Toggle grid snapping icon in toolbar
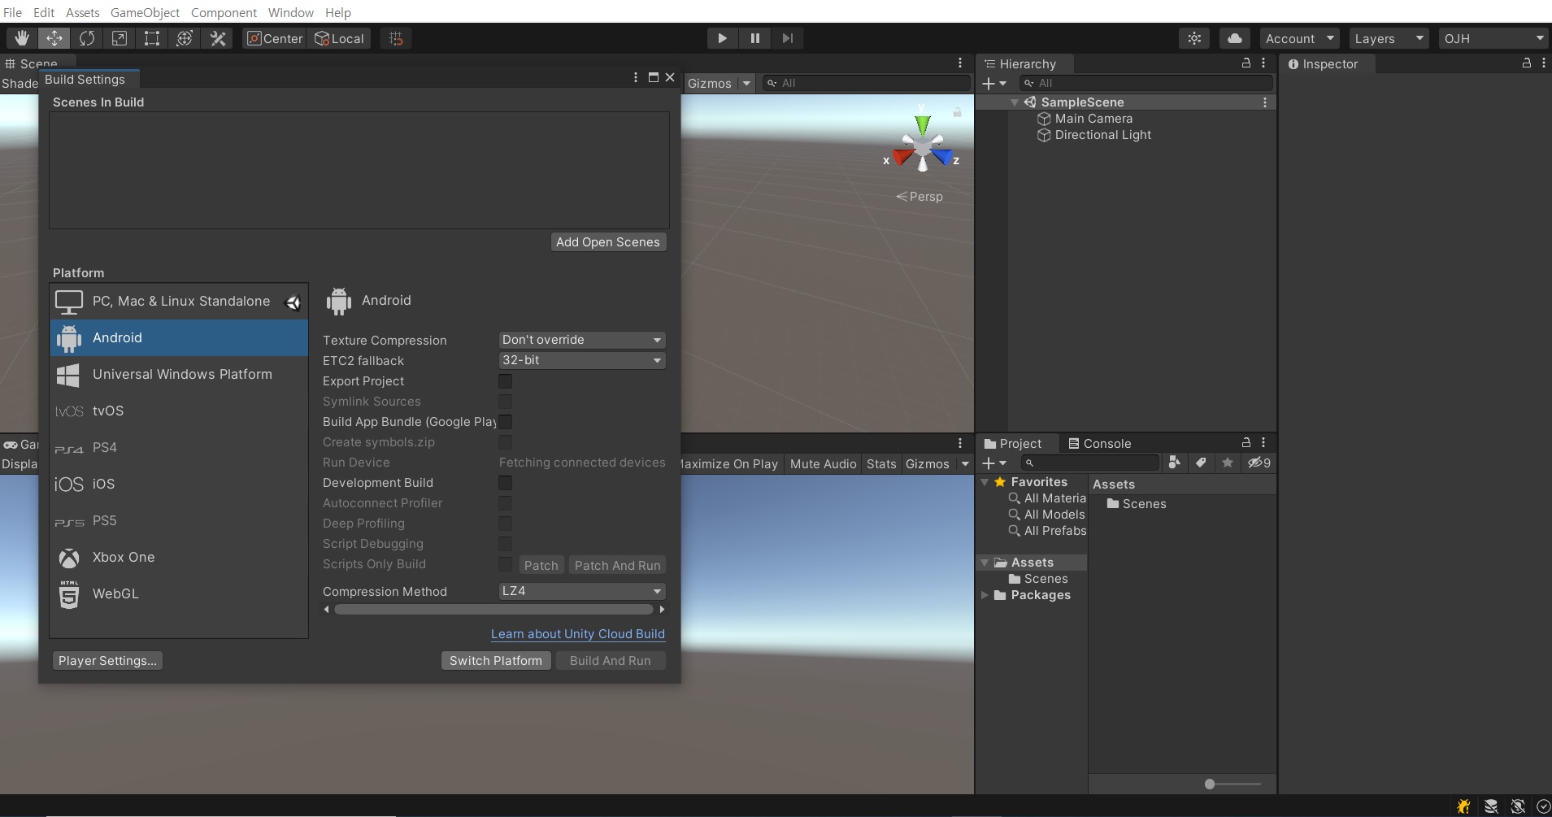 tap(396, 38)
